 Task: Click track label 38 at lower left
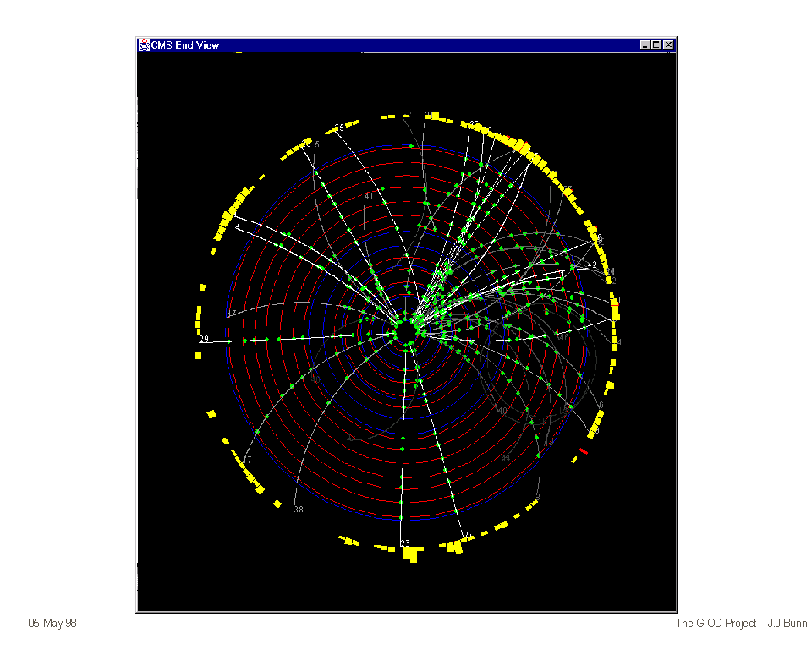pos(299,510)
